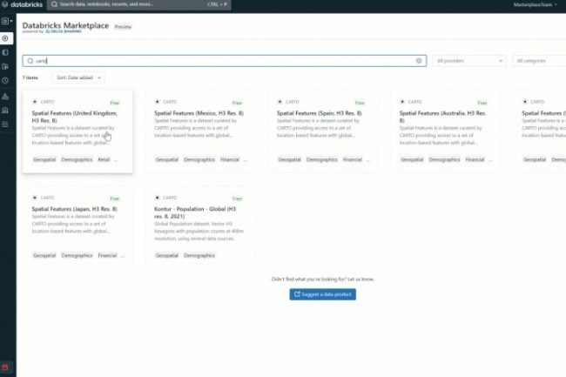Click the Delta Sharing link under the title
The height and width of the screenshot is (377, 566).
tap(64, 31)
